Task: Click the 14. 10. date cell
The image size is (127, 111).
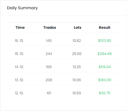Action: point(19,67)
